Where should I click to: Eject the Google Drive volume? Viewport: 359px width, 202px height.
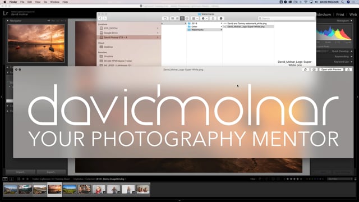[158, 33]
